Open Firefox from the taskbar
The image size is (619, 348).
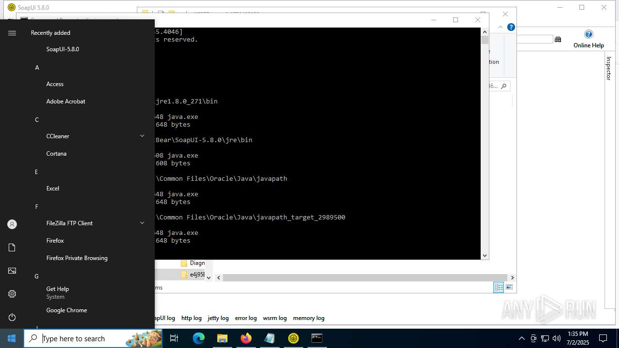tap(246, 338)
